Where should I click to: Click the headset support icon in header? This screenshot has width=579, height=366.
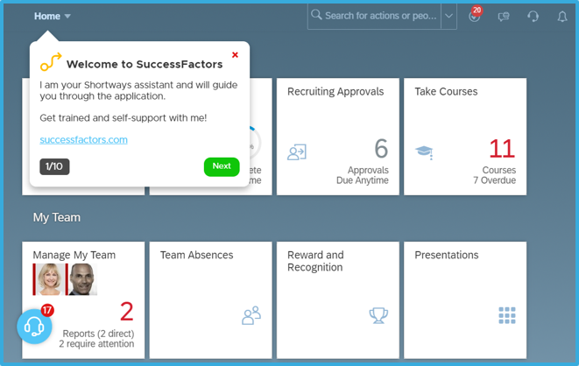pyautogui.click(x=533, y=16)
